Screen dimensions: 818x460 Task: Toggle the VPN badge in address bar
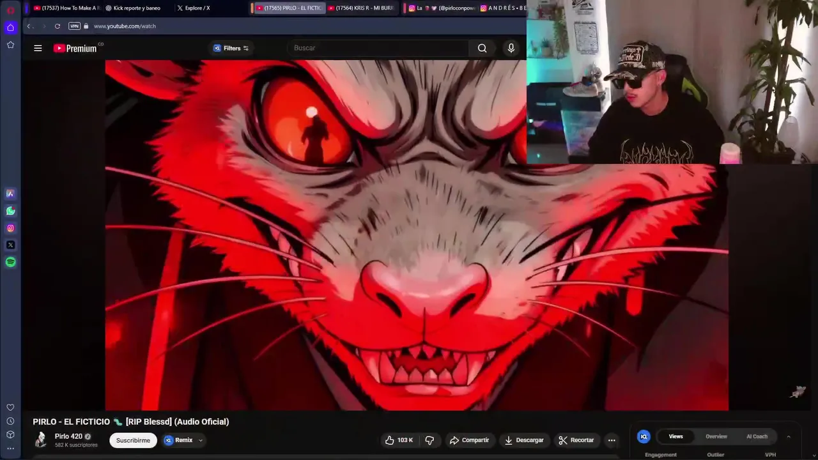coord(74,26)
